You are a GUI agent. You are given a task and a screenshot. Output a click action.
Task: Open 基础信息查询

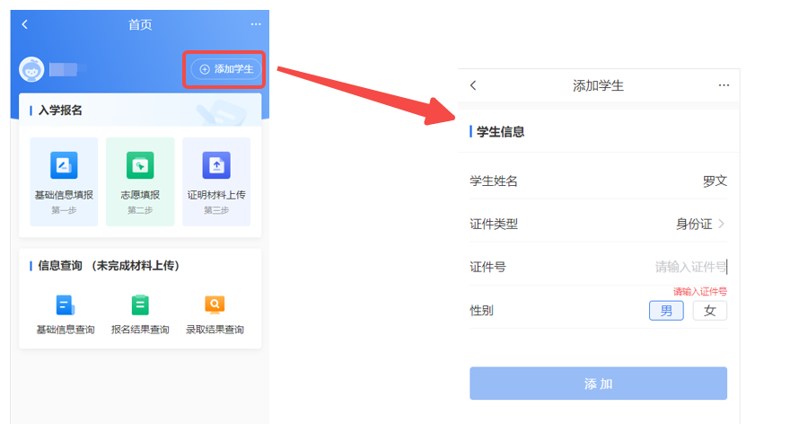tap(66, 314)
